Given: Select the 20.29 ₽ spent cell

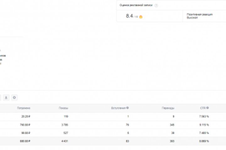Looking at the screenshot, I should [25, 116].
